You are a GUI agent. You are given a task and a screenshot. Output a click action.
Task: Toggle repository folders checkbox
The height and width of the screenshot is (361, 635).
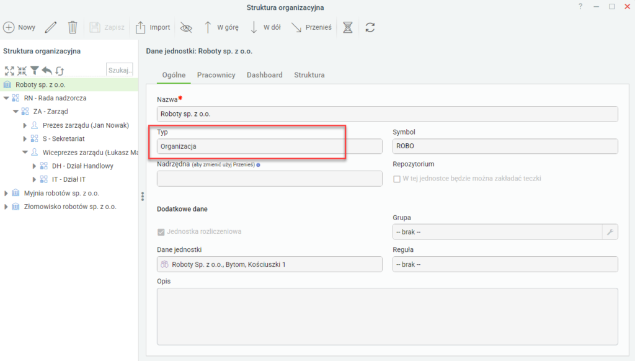click(397, 179)
